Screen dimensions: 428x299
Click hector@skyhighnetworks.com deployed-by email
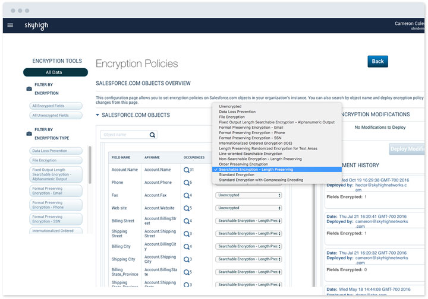click(x=381, y=187)
